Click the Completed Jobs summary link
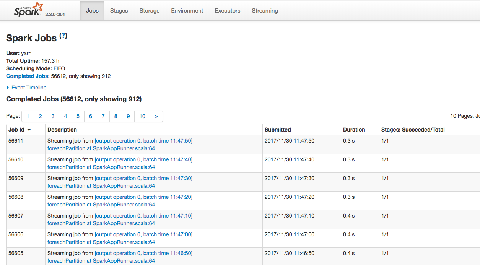This screenshot has height=265, width=480. pos(28,76)
